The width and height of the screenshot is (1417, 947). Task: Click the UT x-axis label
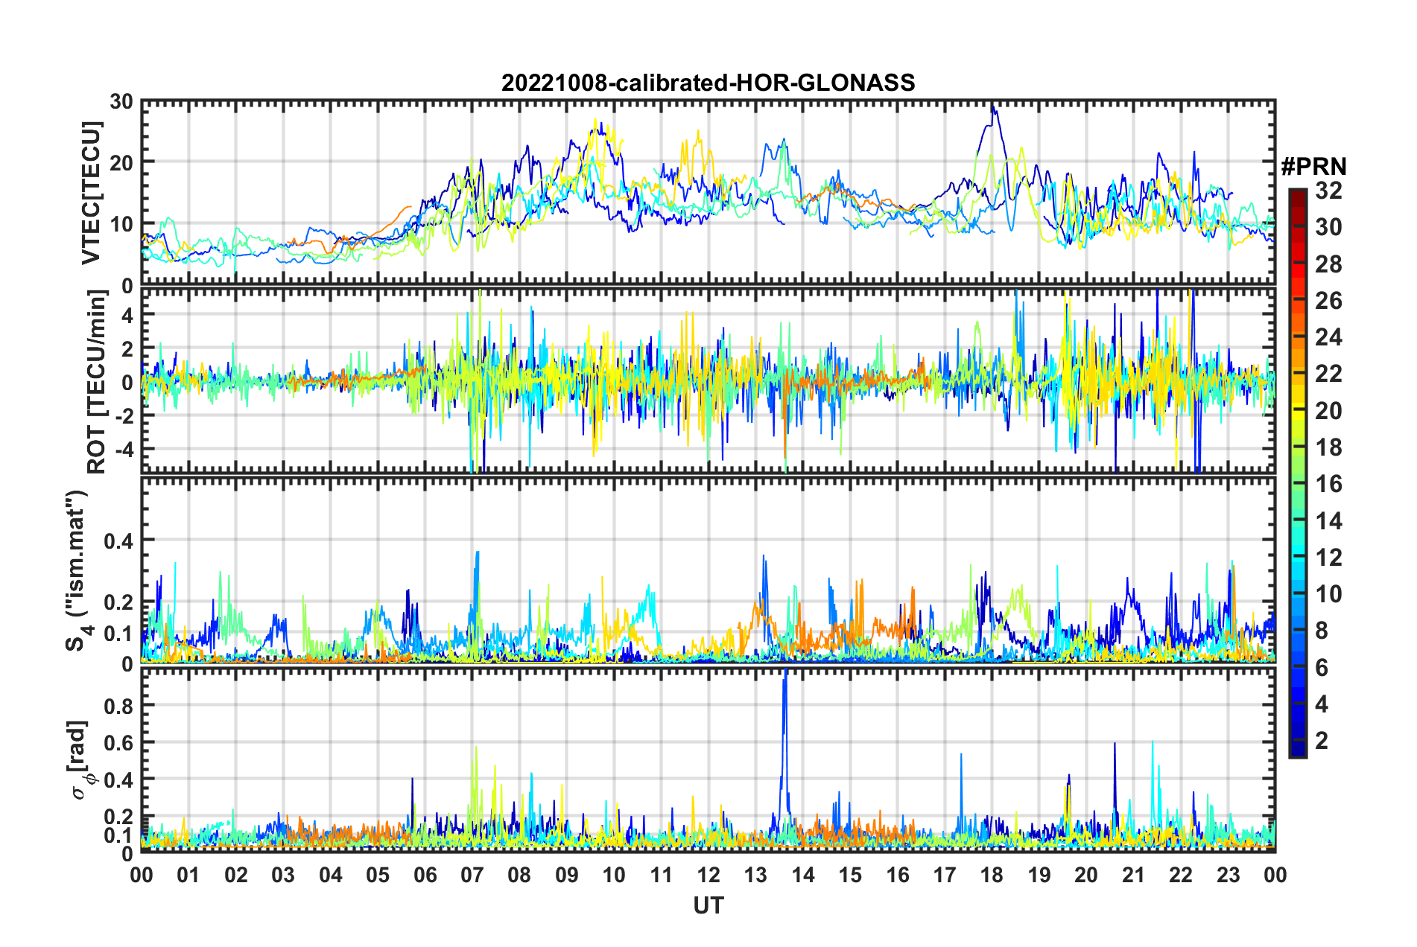(x=708, y=905)
